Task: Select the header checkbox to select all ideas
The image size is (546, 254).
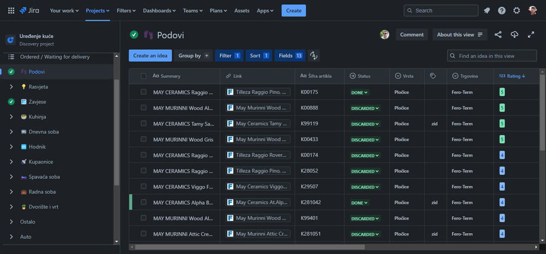Action: 144,76
